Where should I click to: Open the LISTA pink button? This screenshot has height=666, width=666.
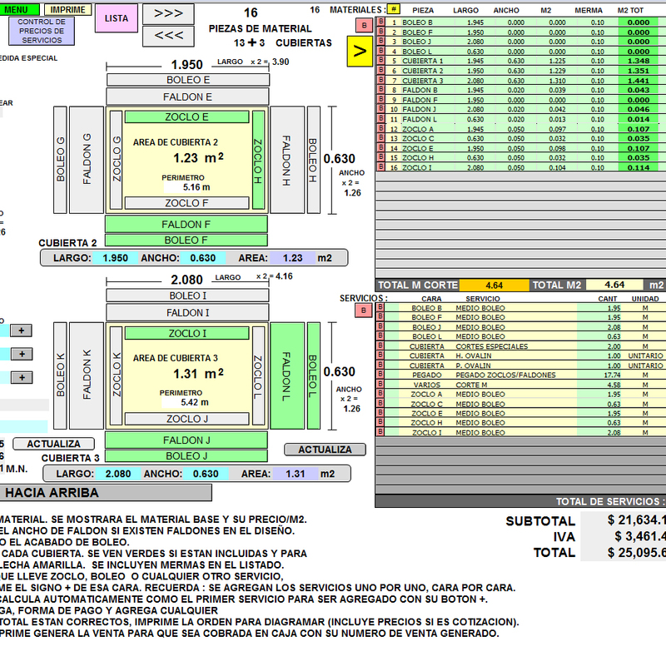coord(116,17)
